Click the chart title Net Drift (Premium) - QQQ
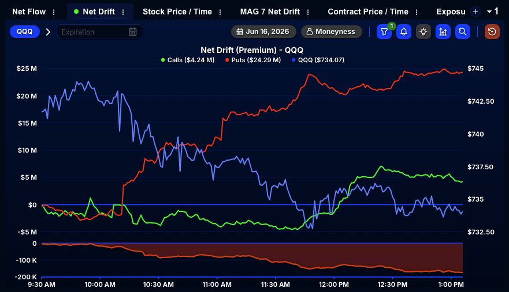The height and width of the screenshot is (292, 509). coord(252,50)
